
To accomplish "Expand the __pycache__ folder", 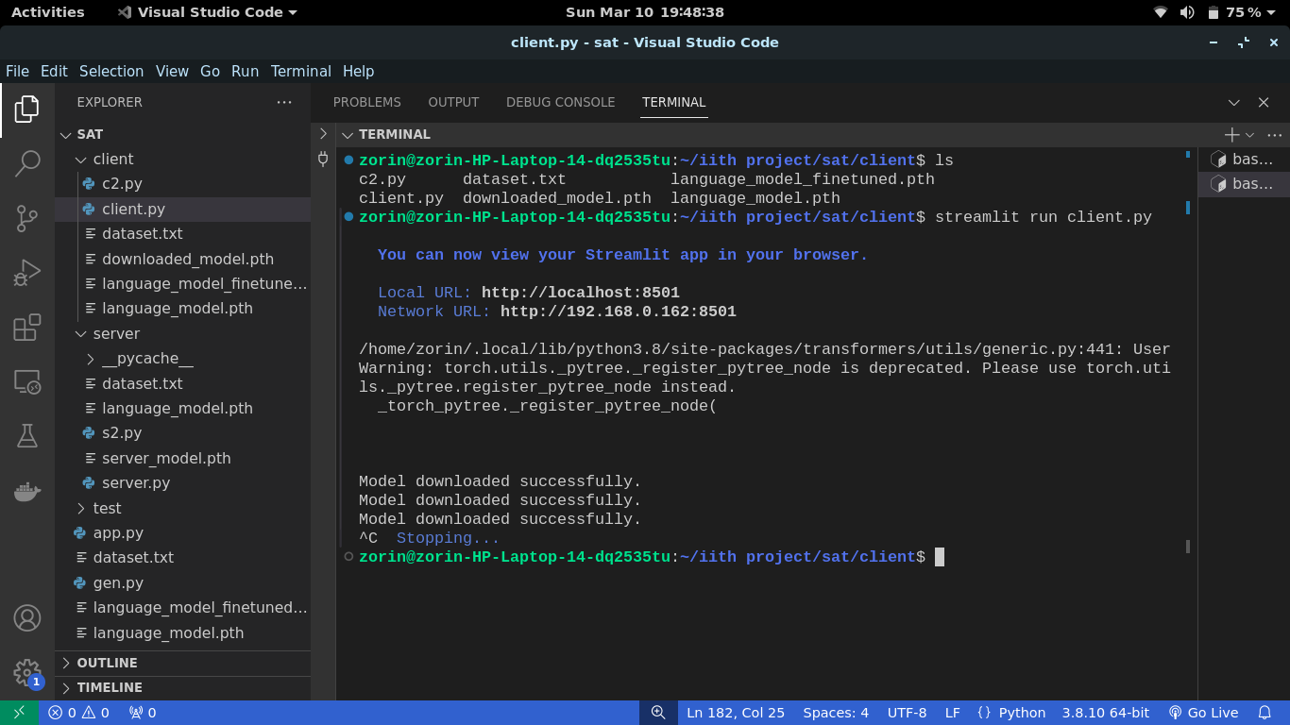I will [182, 359].
